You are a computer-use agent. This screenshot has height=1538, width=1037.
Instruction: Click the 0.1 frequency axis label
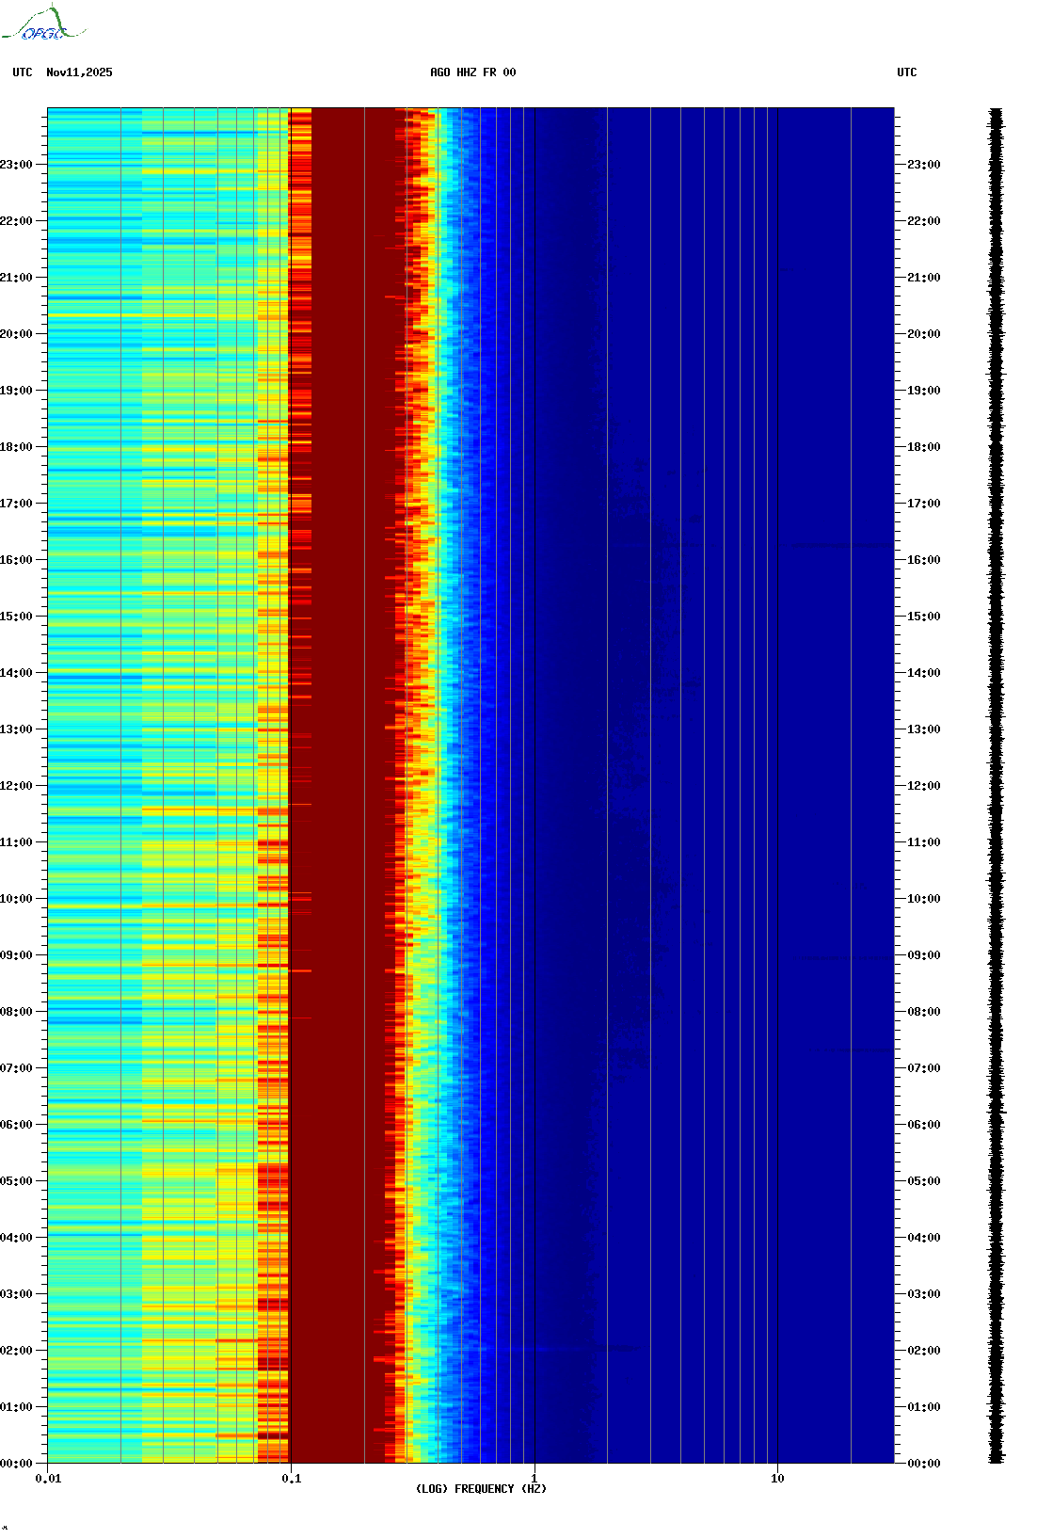[292, 1479]
